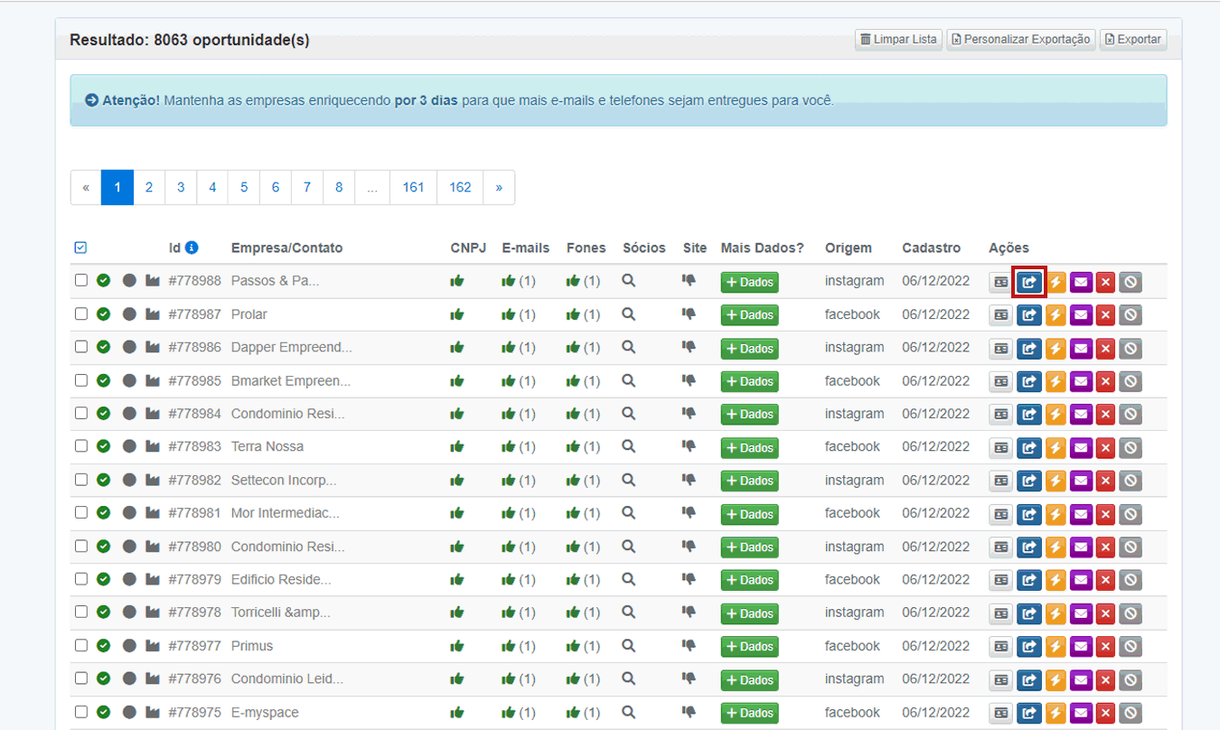The width and height of the screenshot is (1220, 730).
Task: Click purple envelope icon for Bmarket Empreen... row
Action: coord(1081,381)
